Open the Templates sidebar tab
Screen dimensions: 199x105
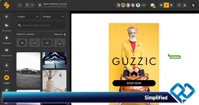pyautogui.click(x=6, y=40)
